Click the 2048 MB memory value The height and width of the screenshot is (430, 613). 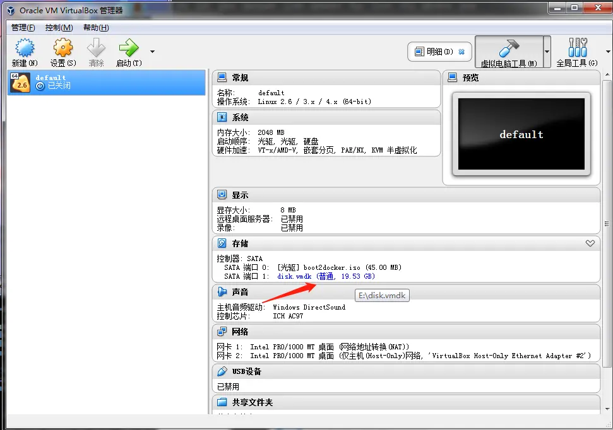coord(271,132)
